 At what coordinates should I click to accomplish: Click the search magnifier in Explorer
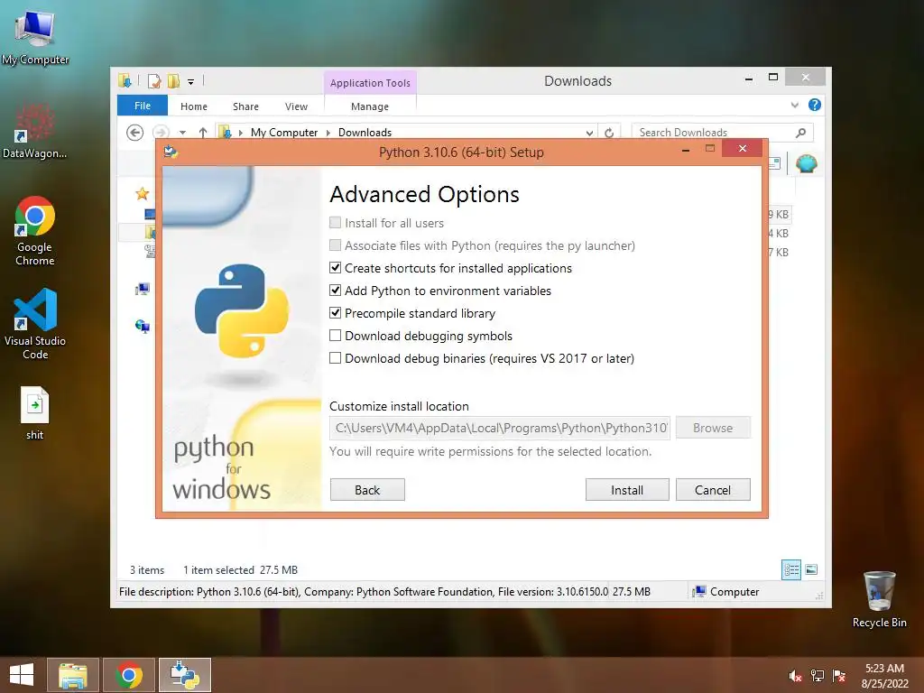800,133
